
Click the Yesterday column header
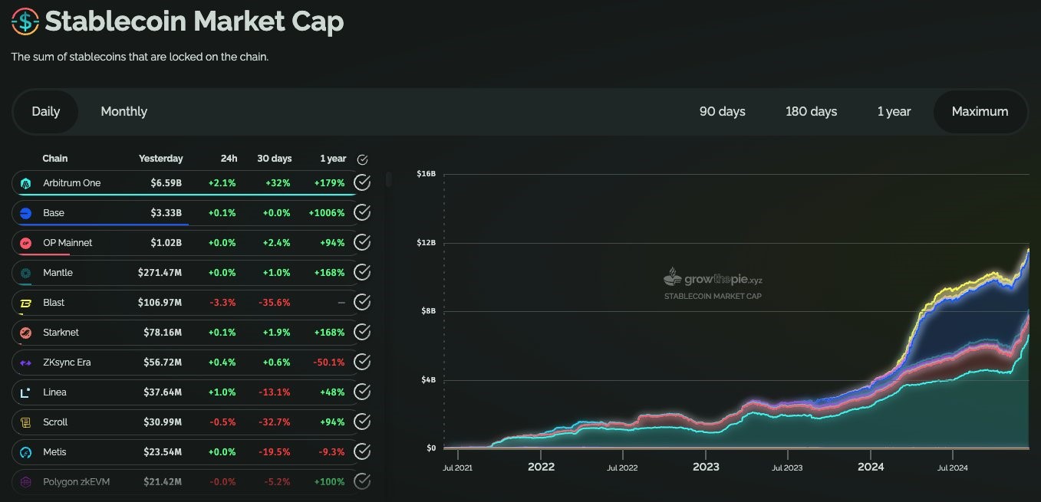(x=160, y=159)
